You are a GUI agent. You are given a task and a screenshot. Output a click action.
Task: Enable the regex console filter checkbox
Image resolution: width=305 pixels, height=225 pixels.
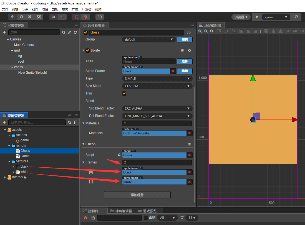pos(146,218)
